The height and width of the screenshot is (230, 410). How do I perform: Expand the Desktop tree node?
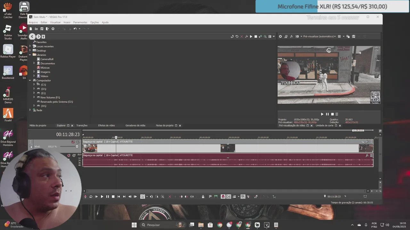coord(30,50)
